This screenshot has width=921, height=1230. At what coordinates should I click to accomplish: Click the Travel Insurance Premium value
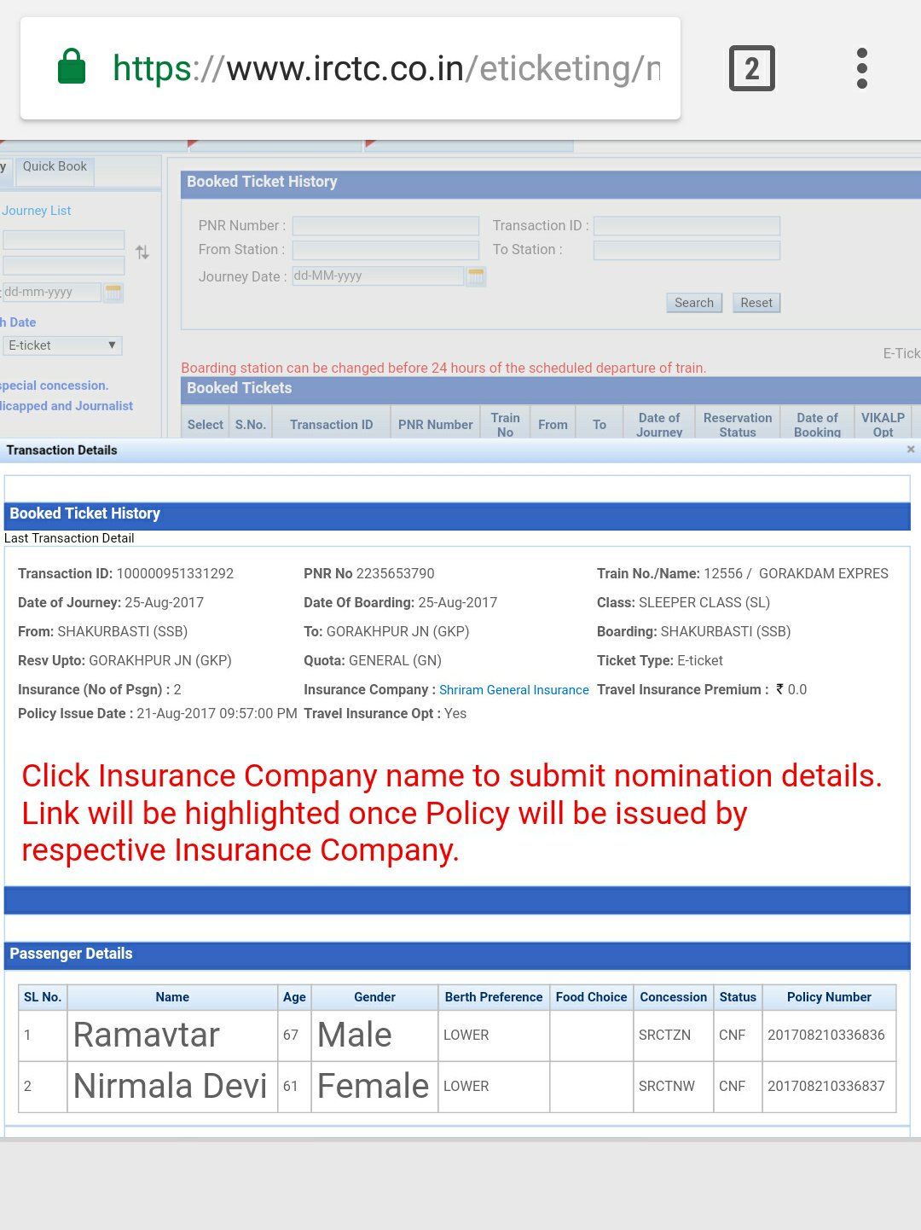[791, 689]
